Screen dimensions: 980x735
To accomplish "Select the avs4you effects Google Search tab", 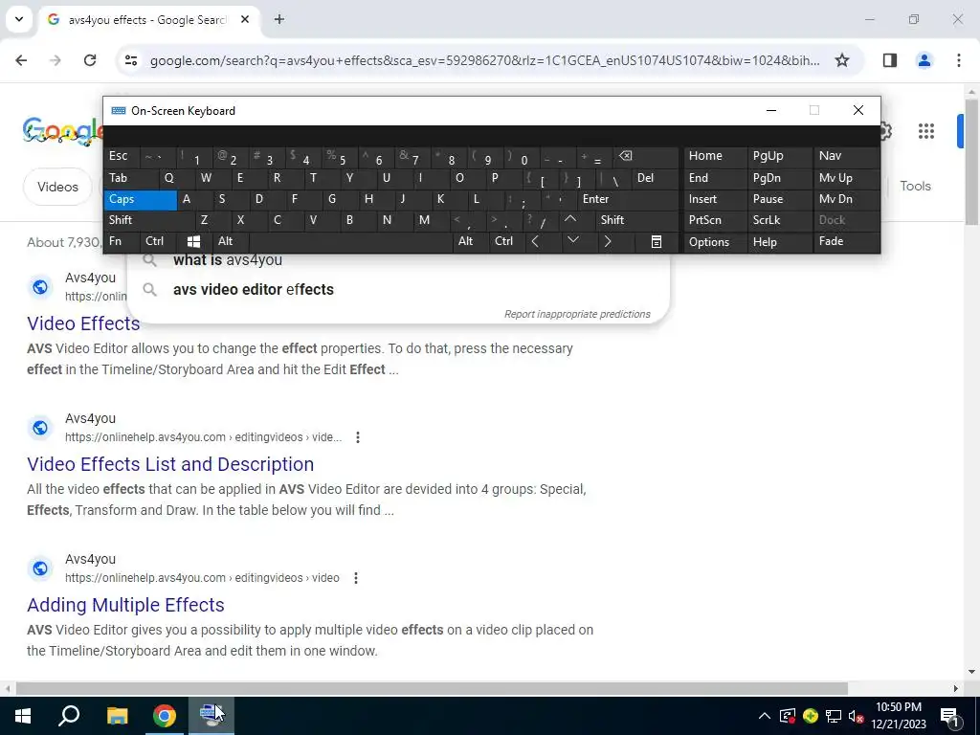I will click(147, 19).
